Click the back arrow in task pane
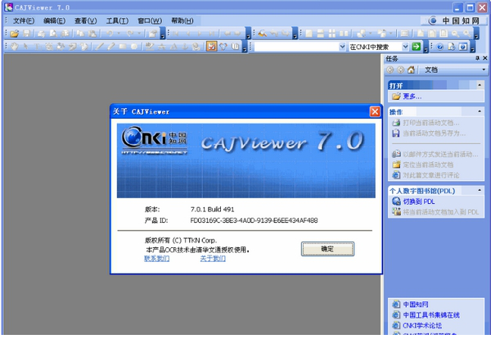This screenshot has height=348, width=491. [390, 70]
